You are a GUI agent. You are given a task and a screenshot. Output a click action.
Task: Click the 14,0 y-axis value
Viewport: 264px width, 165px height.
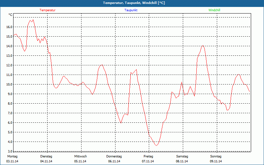pyautogui.click(x=10, y=46)
